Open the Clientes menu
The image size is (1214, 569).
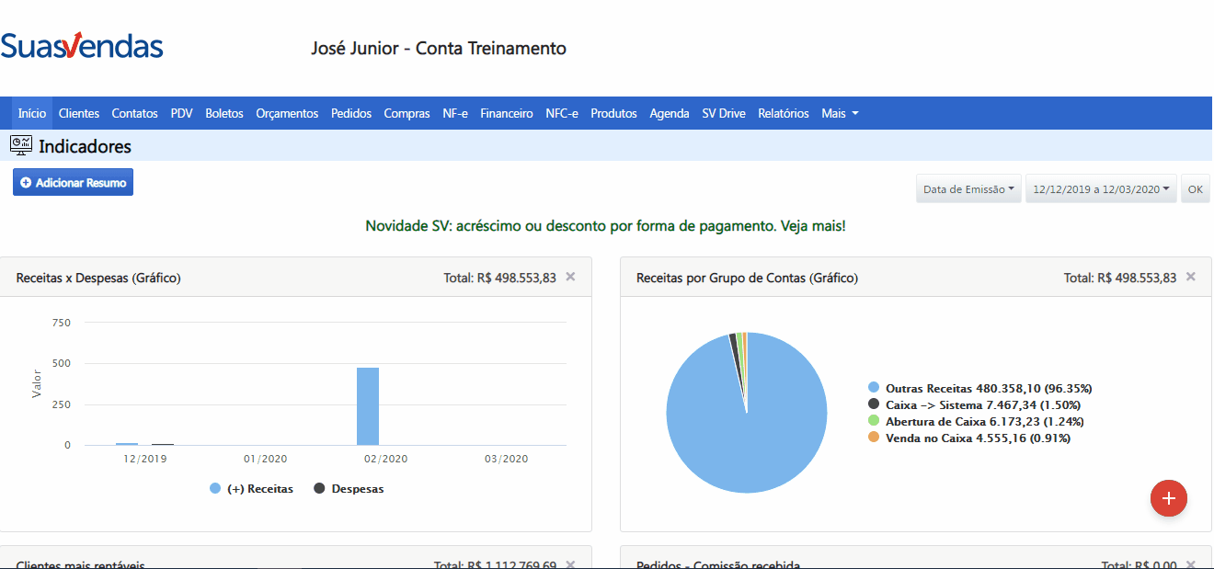[x=79, y=113]
